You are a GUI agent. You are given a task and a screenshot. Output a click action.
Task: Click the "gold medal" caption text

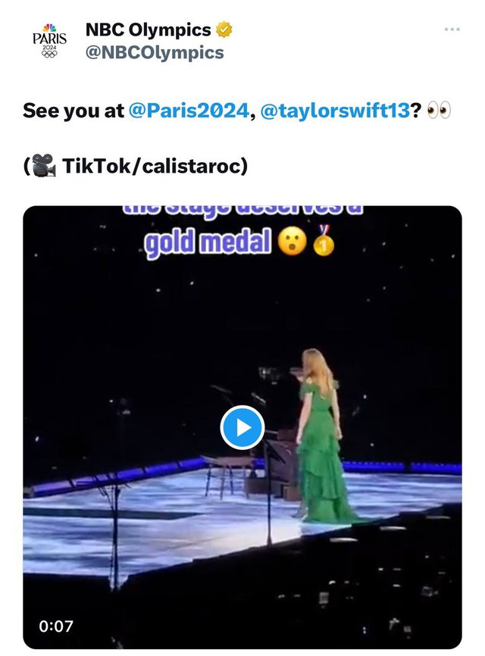pyautogui.click(x=208, y=242)
